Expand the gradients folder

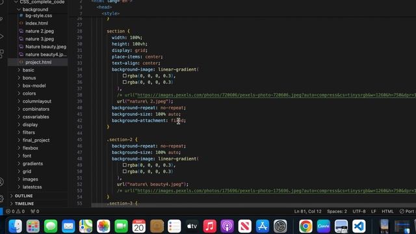pyautogui.click(x=32, y=163)
